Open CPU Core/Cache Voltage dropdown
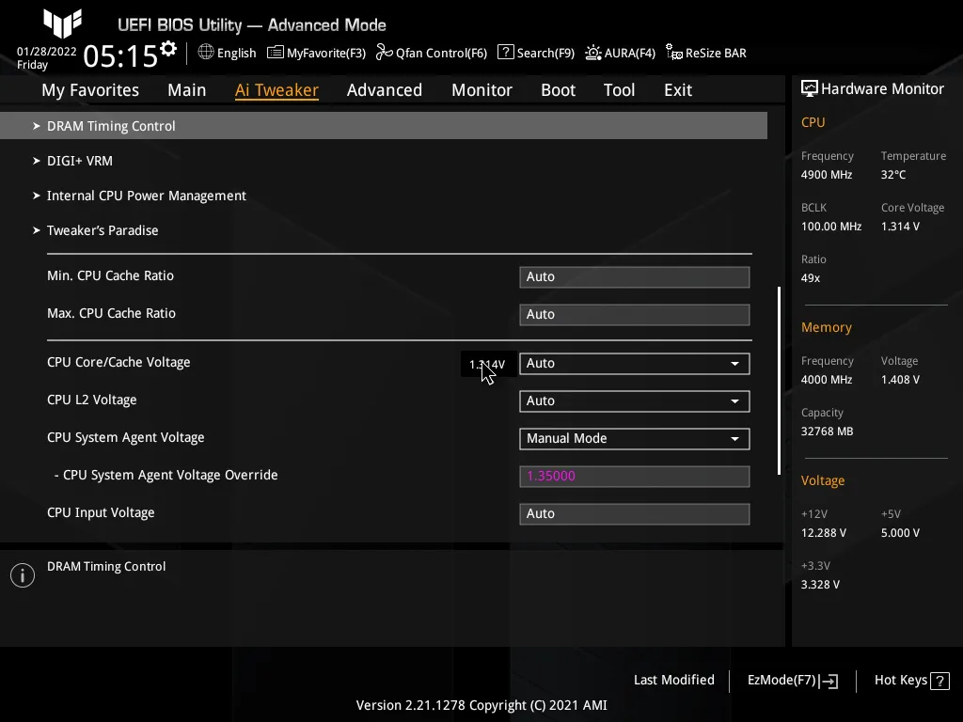Viewport: 963px width, 722px height. [635, 364]
